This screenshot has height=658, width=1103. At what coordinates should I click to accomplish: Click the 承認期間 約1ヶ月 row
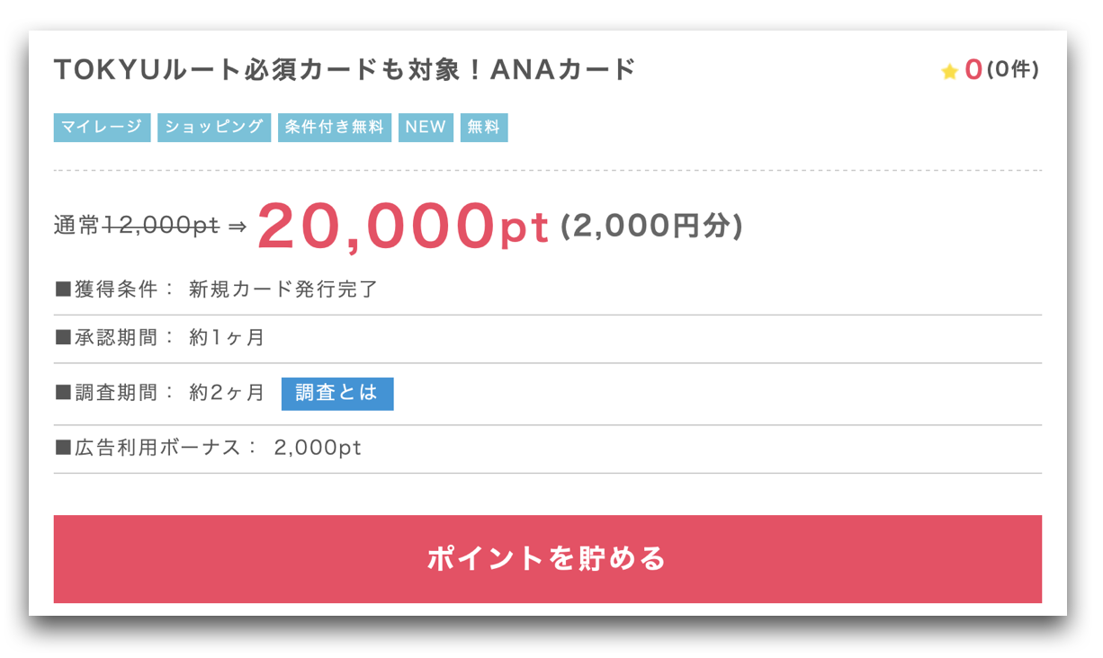coord(547,338)
